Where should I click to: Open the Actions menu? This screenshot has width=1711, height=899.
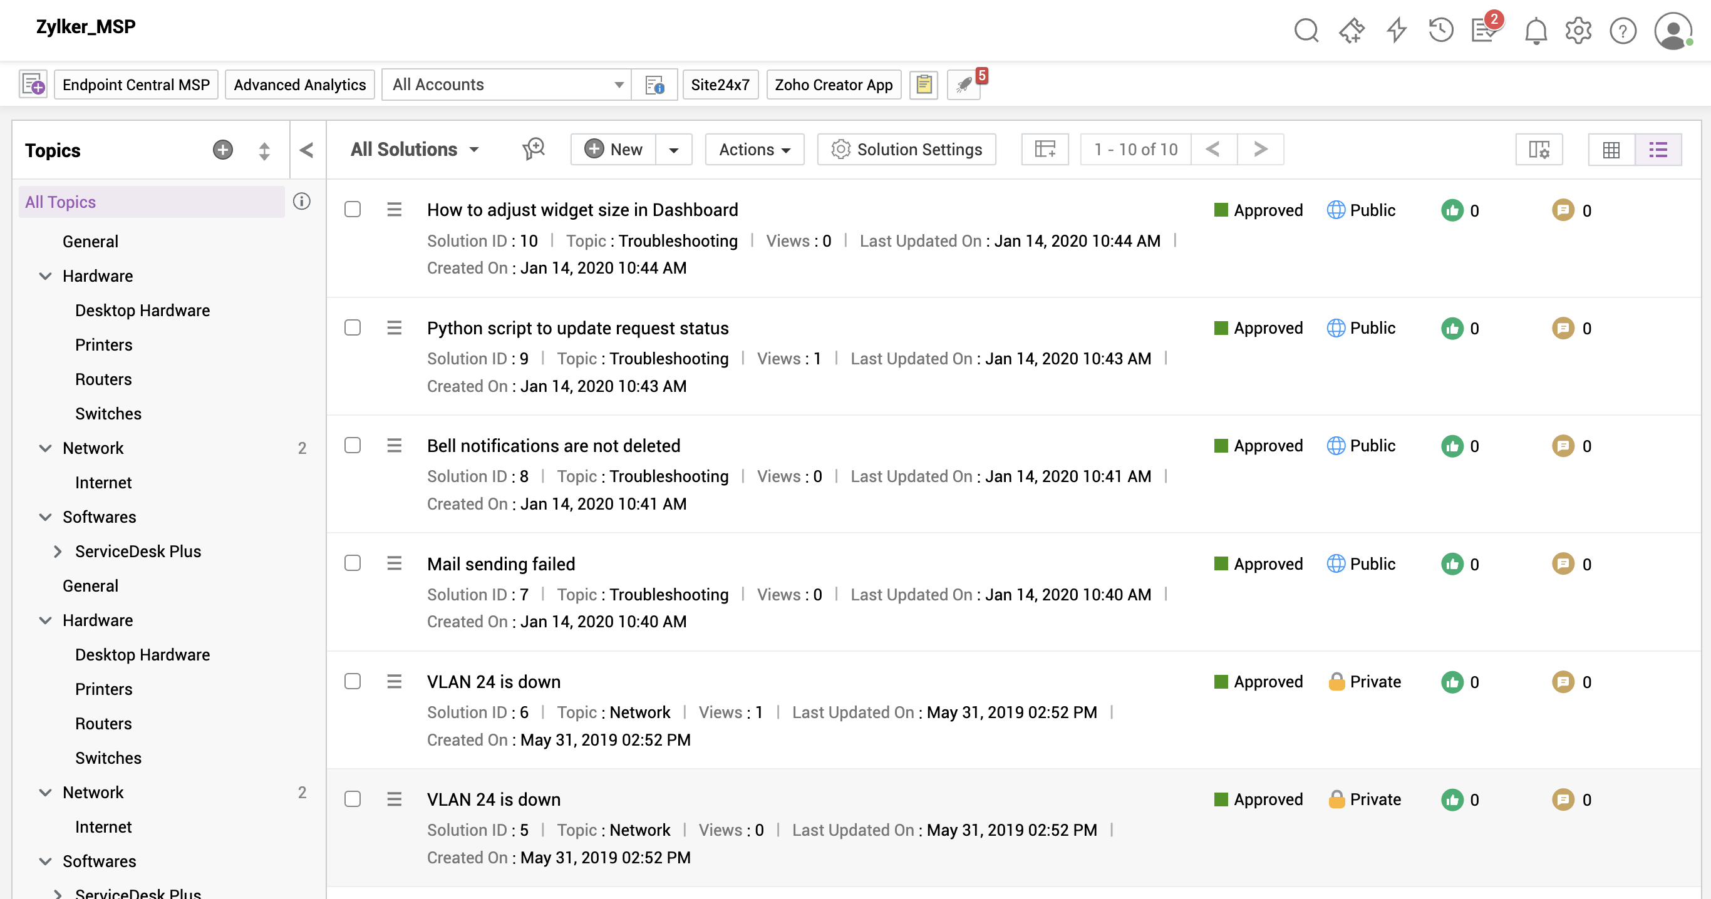point(754,150)
